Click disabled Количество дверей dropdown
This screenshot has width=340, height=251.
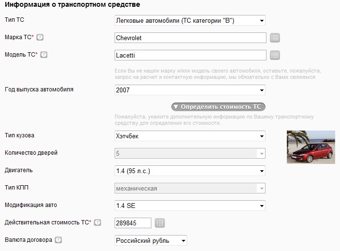coord(190,153)
